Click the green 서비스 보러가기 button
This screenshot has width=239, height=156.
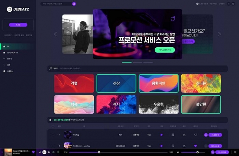click(164, 50)
